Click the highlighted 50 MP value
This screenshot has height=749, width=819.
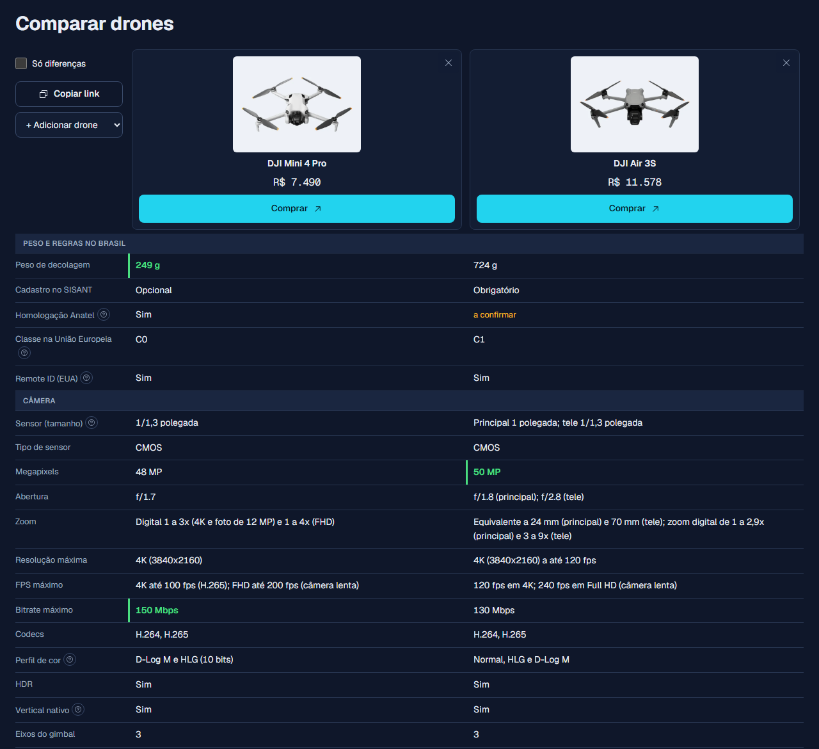pyautogui.click(x=487, y=472)
